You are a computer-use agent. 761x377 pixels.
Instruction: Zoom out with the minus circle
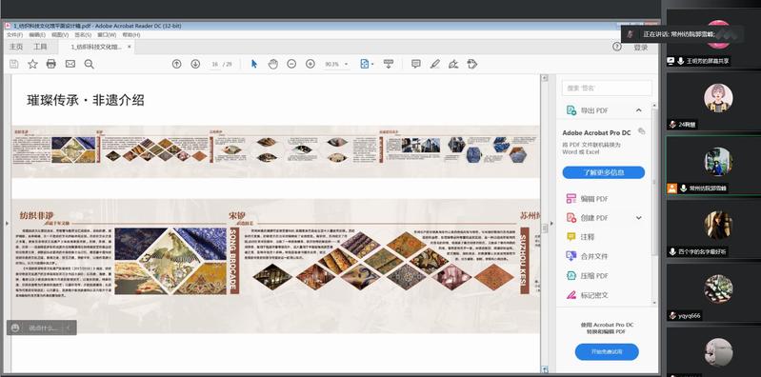[x=291, y=64]
